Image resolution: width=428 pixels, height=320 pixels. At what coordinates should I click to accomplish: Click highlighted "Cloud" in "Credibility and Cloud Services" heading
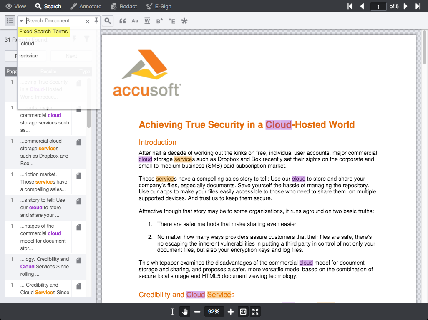point(196,295)
